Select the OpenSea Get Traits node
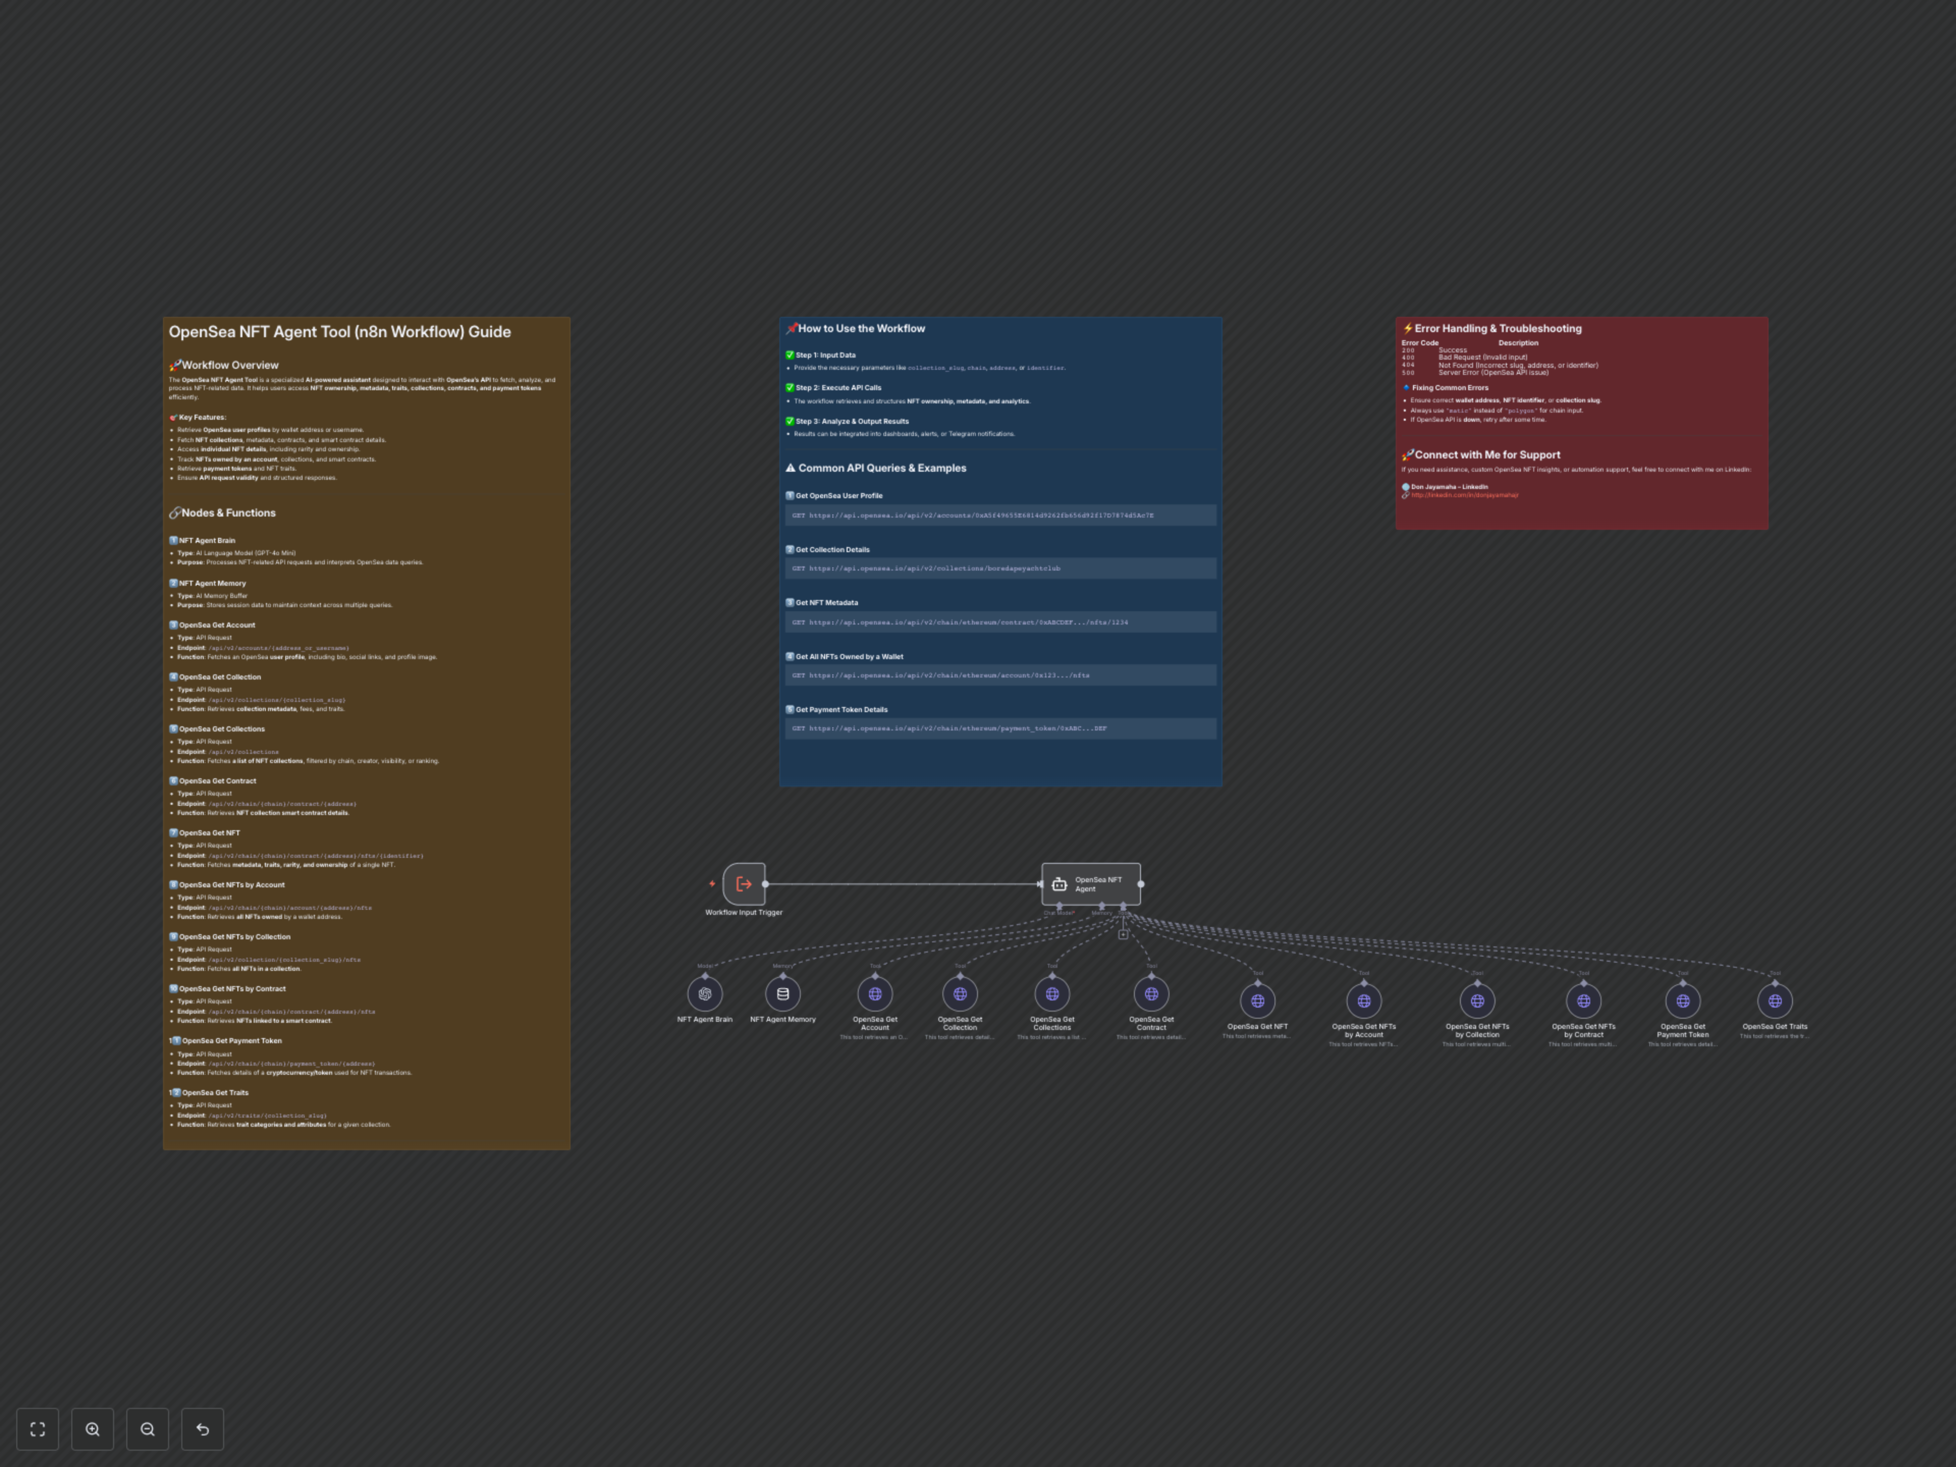Viewport: 1956px width, 1467px height. point(1775,1001)
